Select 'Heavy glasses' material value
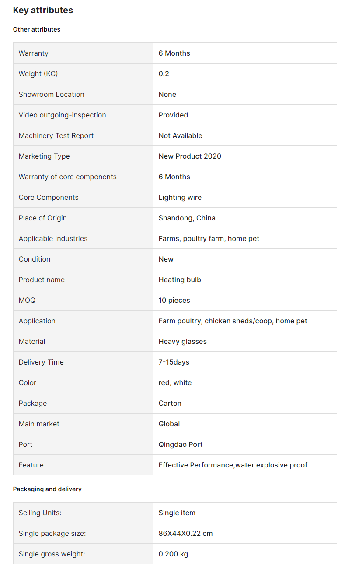345x570 pixels. point(183,341)
